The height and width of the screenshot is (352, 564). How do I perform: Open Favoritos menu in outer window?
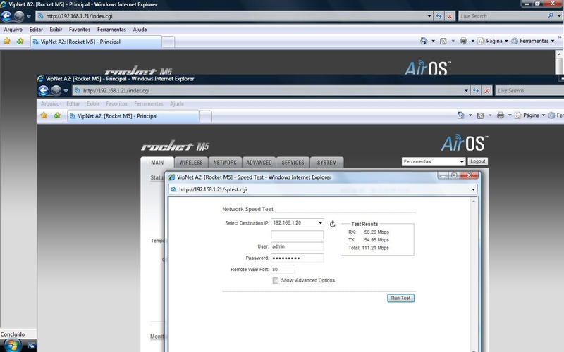click(80, 30)
